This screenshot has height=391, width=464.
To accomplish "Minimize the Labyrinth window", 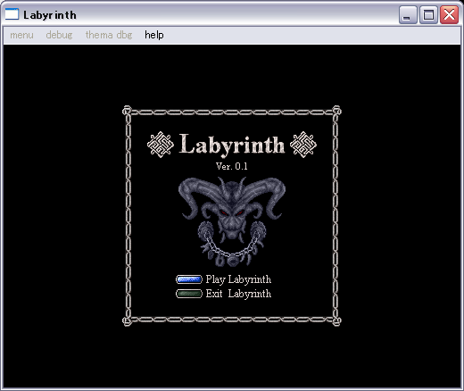I will tap(408, 14).
